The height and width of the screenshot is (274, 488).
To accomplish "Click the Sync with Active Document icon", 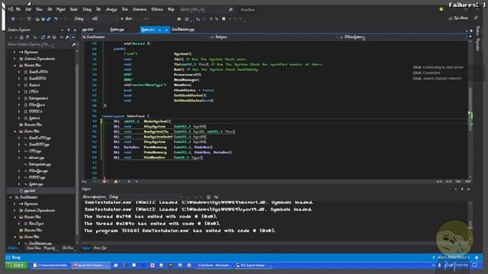I will click(x=43, y=37).
